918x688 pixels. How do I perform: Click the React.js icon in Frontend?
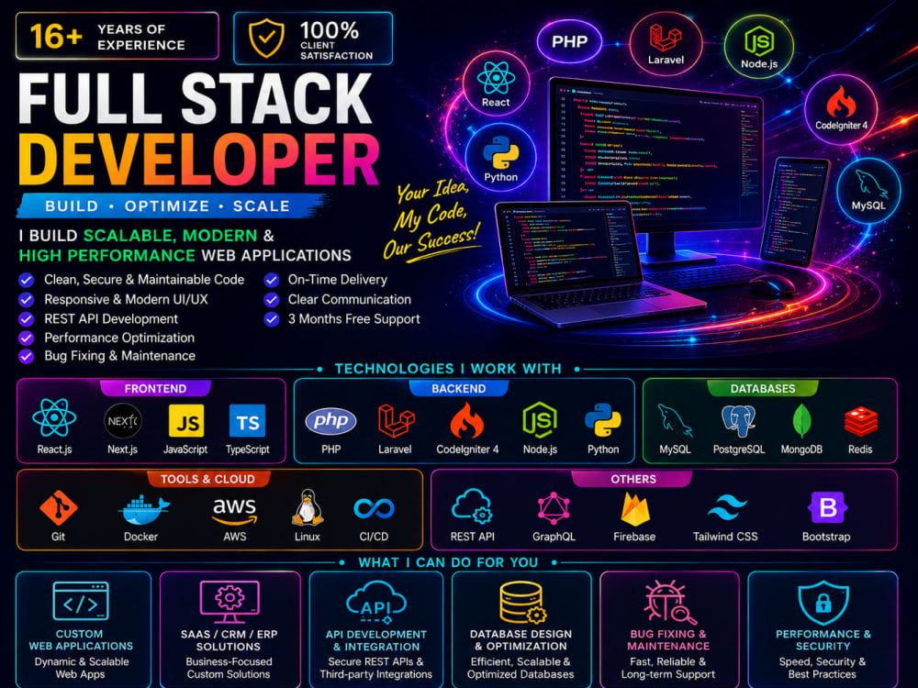click(x=54, y=417)
